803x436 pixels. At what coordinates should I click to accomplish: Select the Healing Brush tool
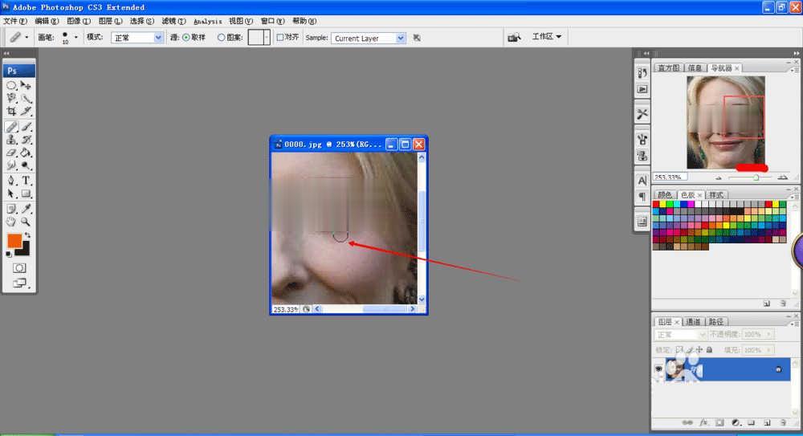11,126
